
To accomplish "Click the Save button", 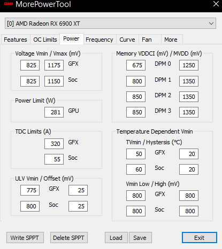I will (140, 238).
